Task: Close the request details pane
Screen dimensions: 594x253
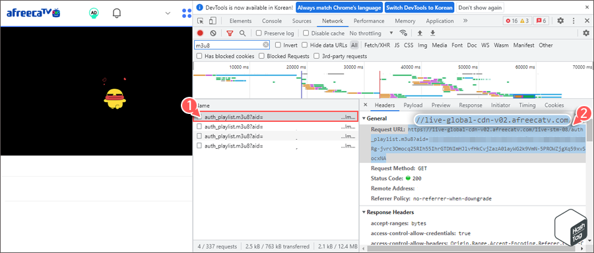Action: 365,105
